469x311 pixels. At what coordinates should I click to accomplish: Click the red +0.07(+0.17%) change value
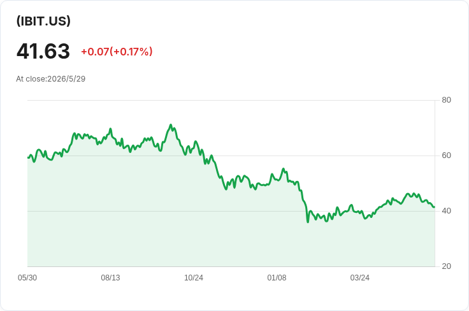[x=117, y=52]
